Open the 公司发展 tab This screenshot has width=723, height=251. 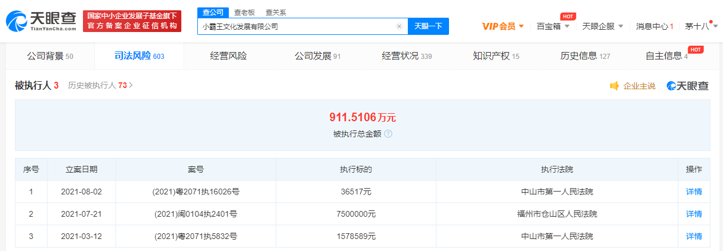coord(317,56)
